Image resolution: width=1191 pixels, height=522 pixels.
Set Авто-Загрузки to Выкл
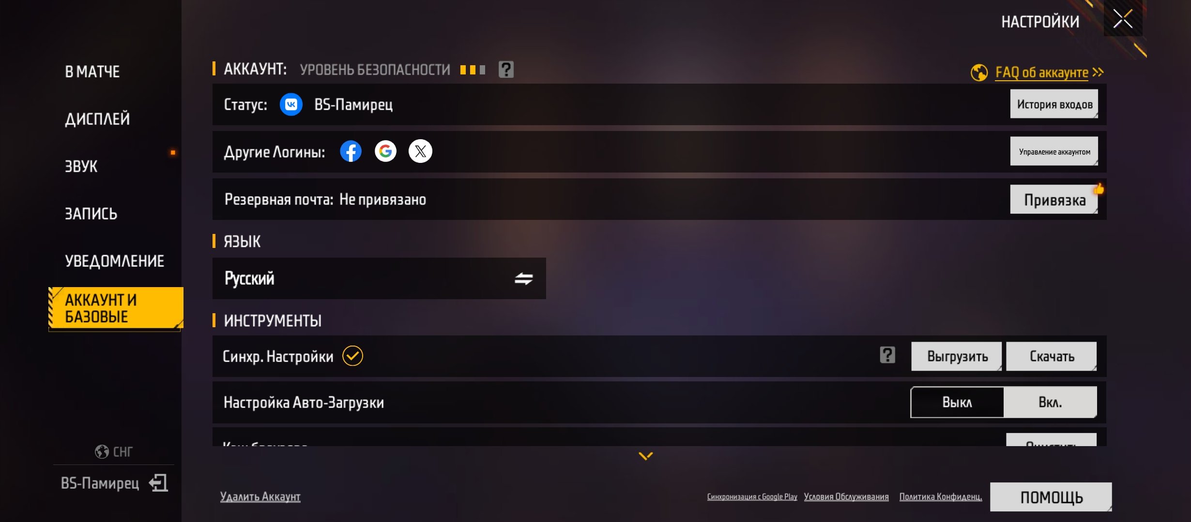click(x=957, y=402)
